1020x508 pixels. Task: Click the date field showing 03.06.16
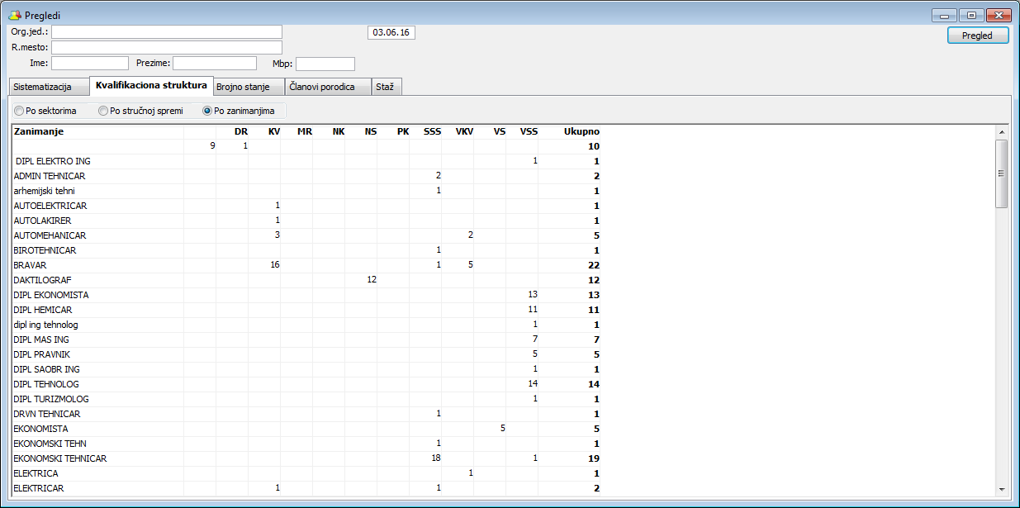tap(391, 33)
